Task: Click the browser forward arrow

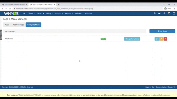Action: (x=6, y=8)
